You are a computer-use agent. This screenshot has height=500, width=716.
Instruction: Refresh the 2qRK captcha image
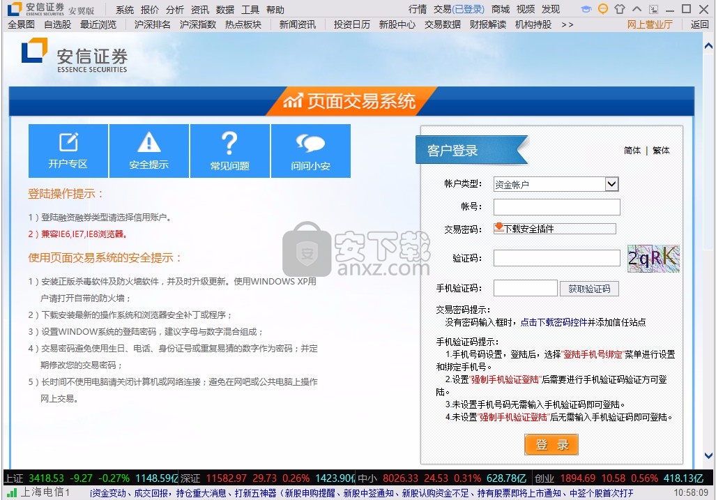click(653, 259)
